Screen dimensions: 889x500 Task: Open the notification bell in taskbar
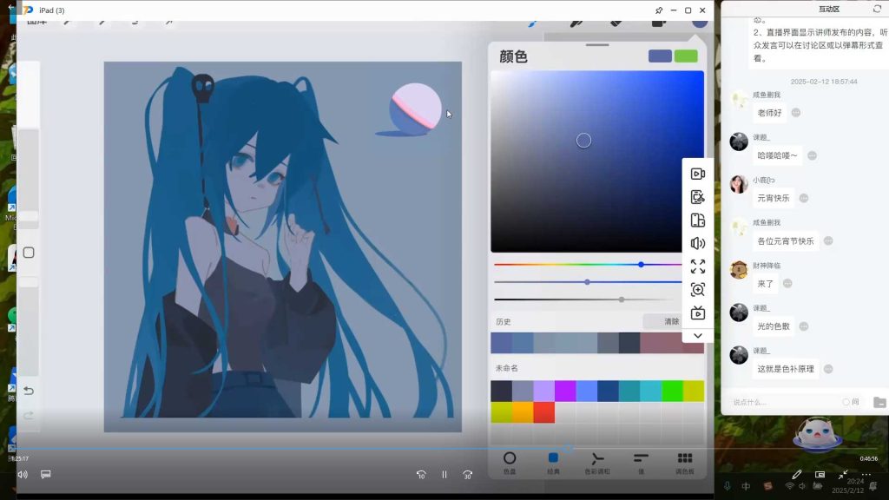[x=873, y=486]
